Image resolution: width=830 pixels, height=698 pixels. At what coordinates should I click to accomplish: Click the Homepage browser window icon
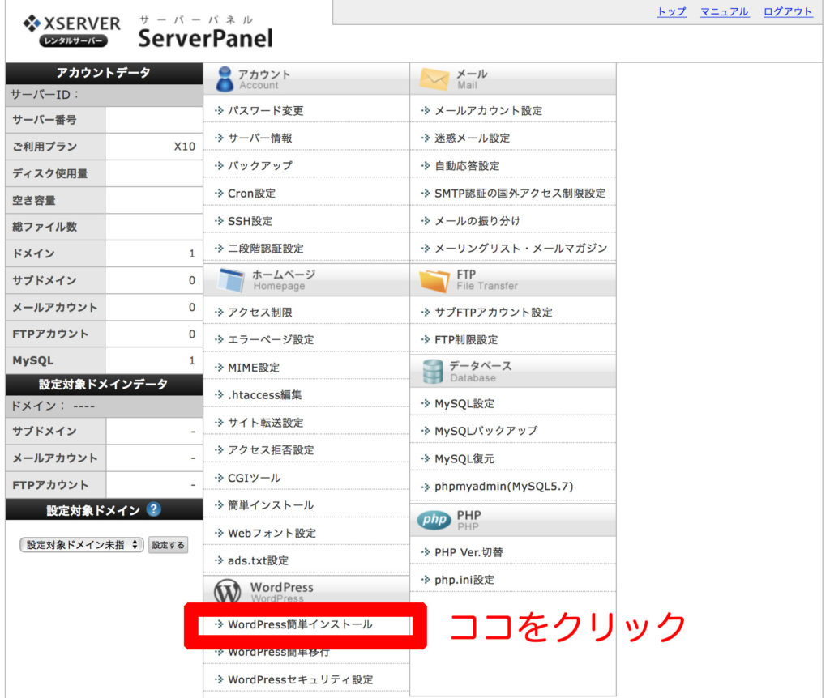pyautogui.click(x=231, y=279)
